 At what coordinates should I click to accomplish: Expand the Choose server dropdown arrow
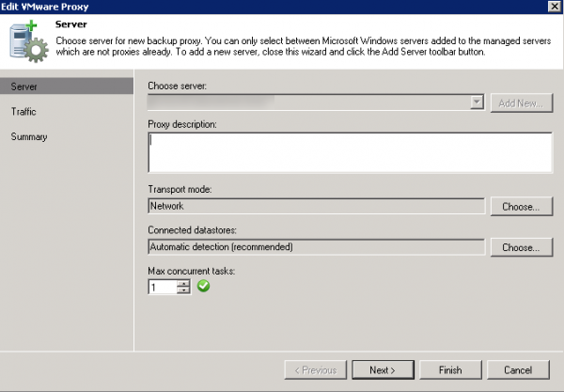477,102
